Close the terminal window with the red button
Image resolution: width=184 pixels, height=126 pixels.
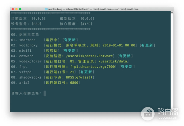pos(13,9)
